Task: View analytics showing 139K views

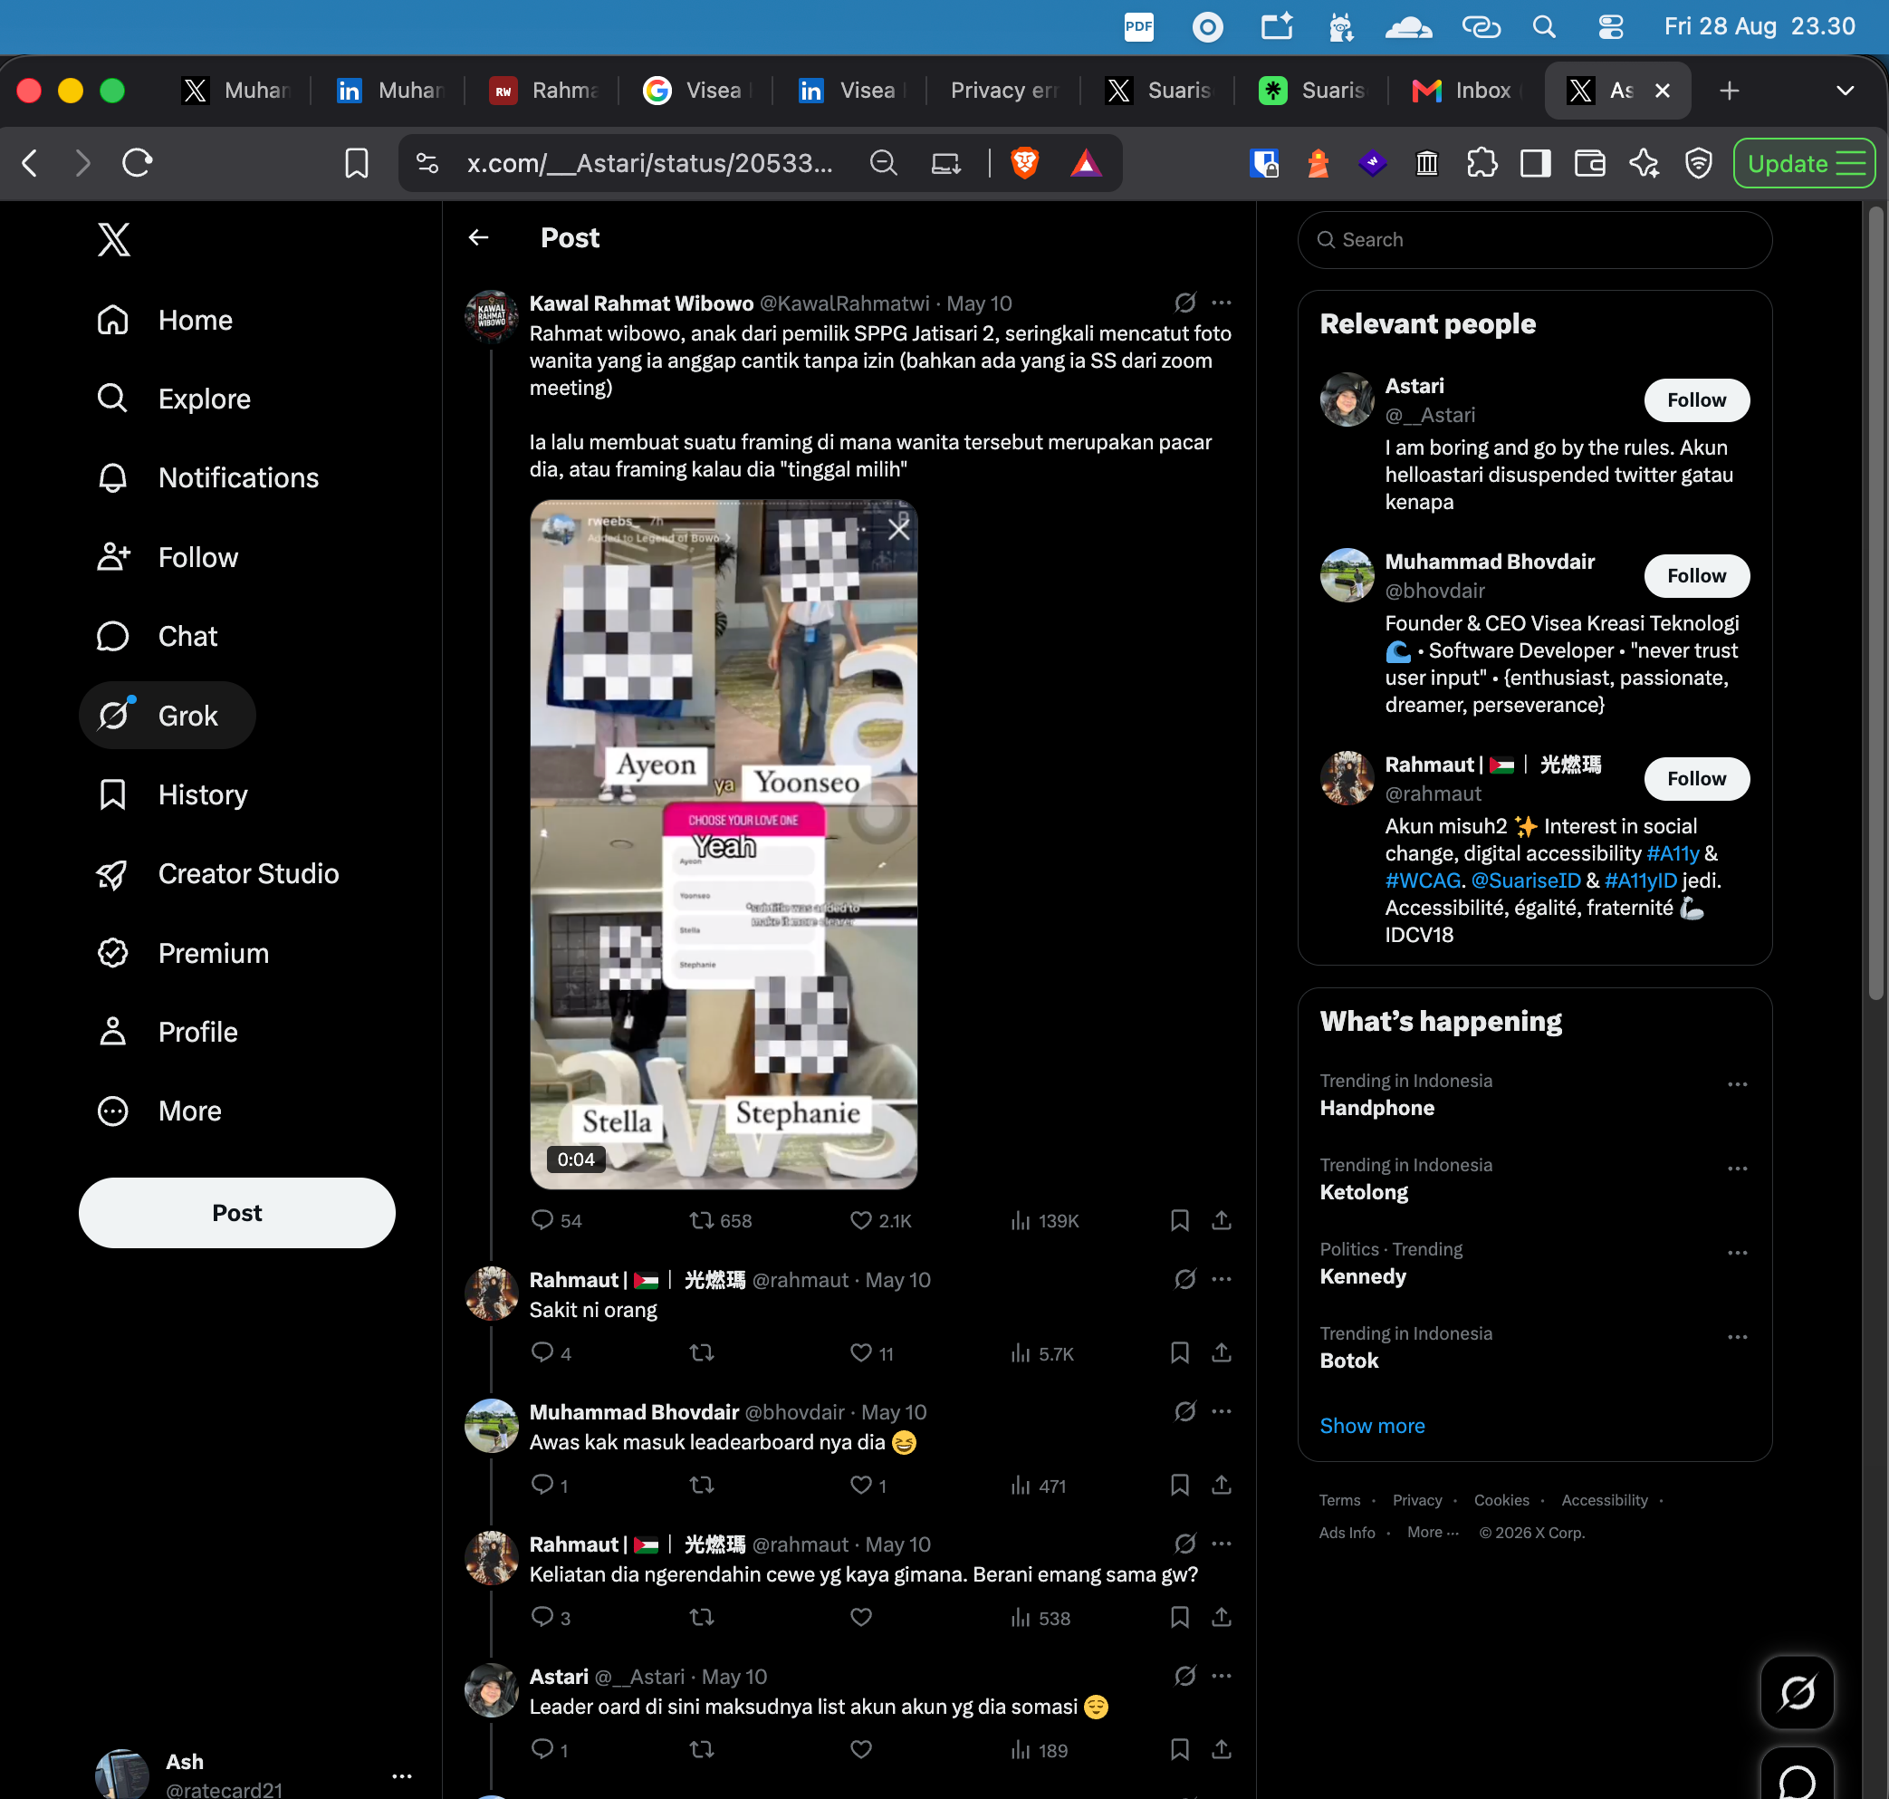Action: tap(1044, 1220)
